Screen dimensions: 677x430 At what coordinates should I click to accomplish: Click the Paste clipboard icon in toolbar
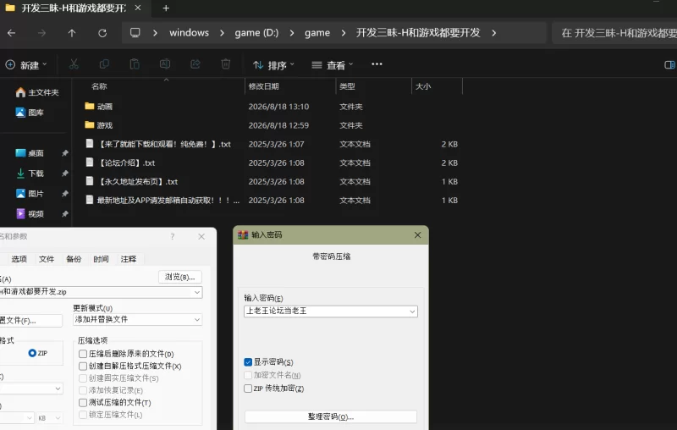[x=135, y=64]
